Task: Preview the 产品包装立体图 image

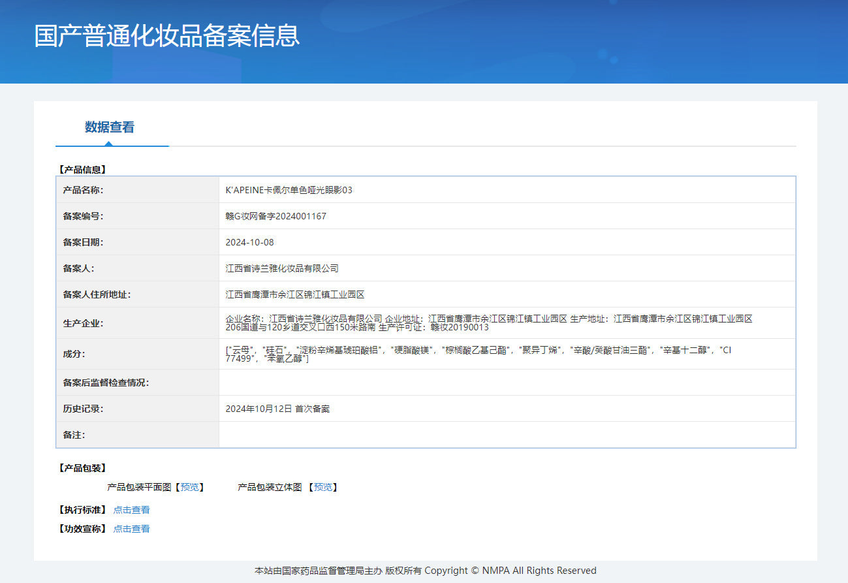Action: click(x=322, y=487)
